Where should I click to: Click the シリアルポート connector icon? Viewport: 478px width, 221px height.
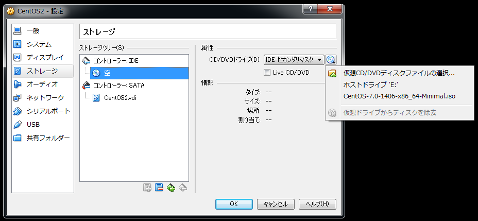(x=18, y=111)
